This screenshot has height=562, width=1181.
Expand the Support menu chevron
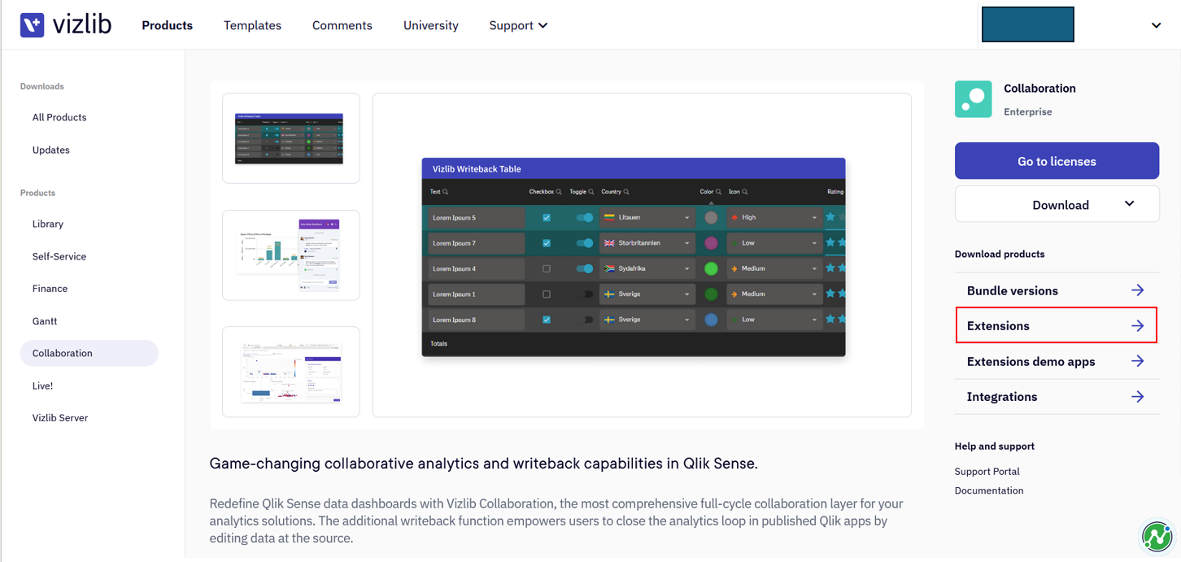(x=543, y=26)
